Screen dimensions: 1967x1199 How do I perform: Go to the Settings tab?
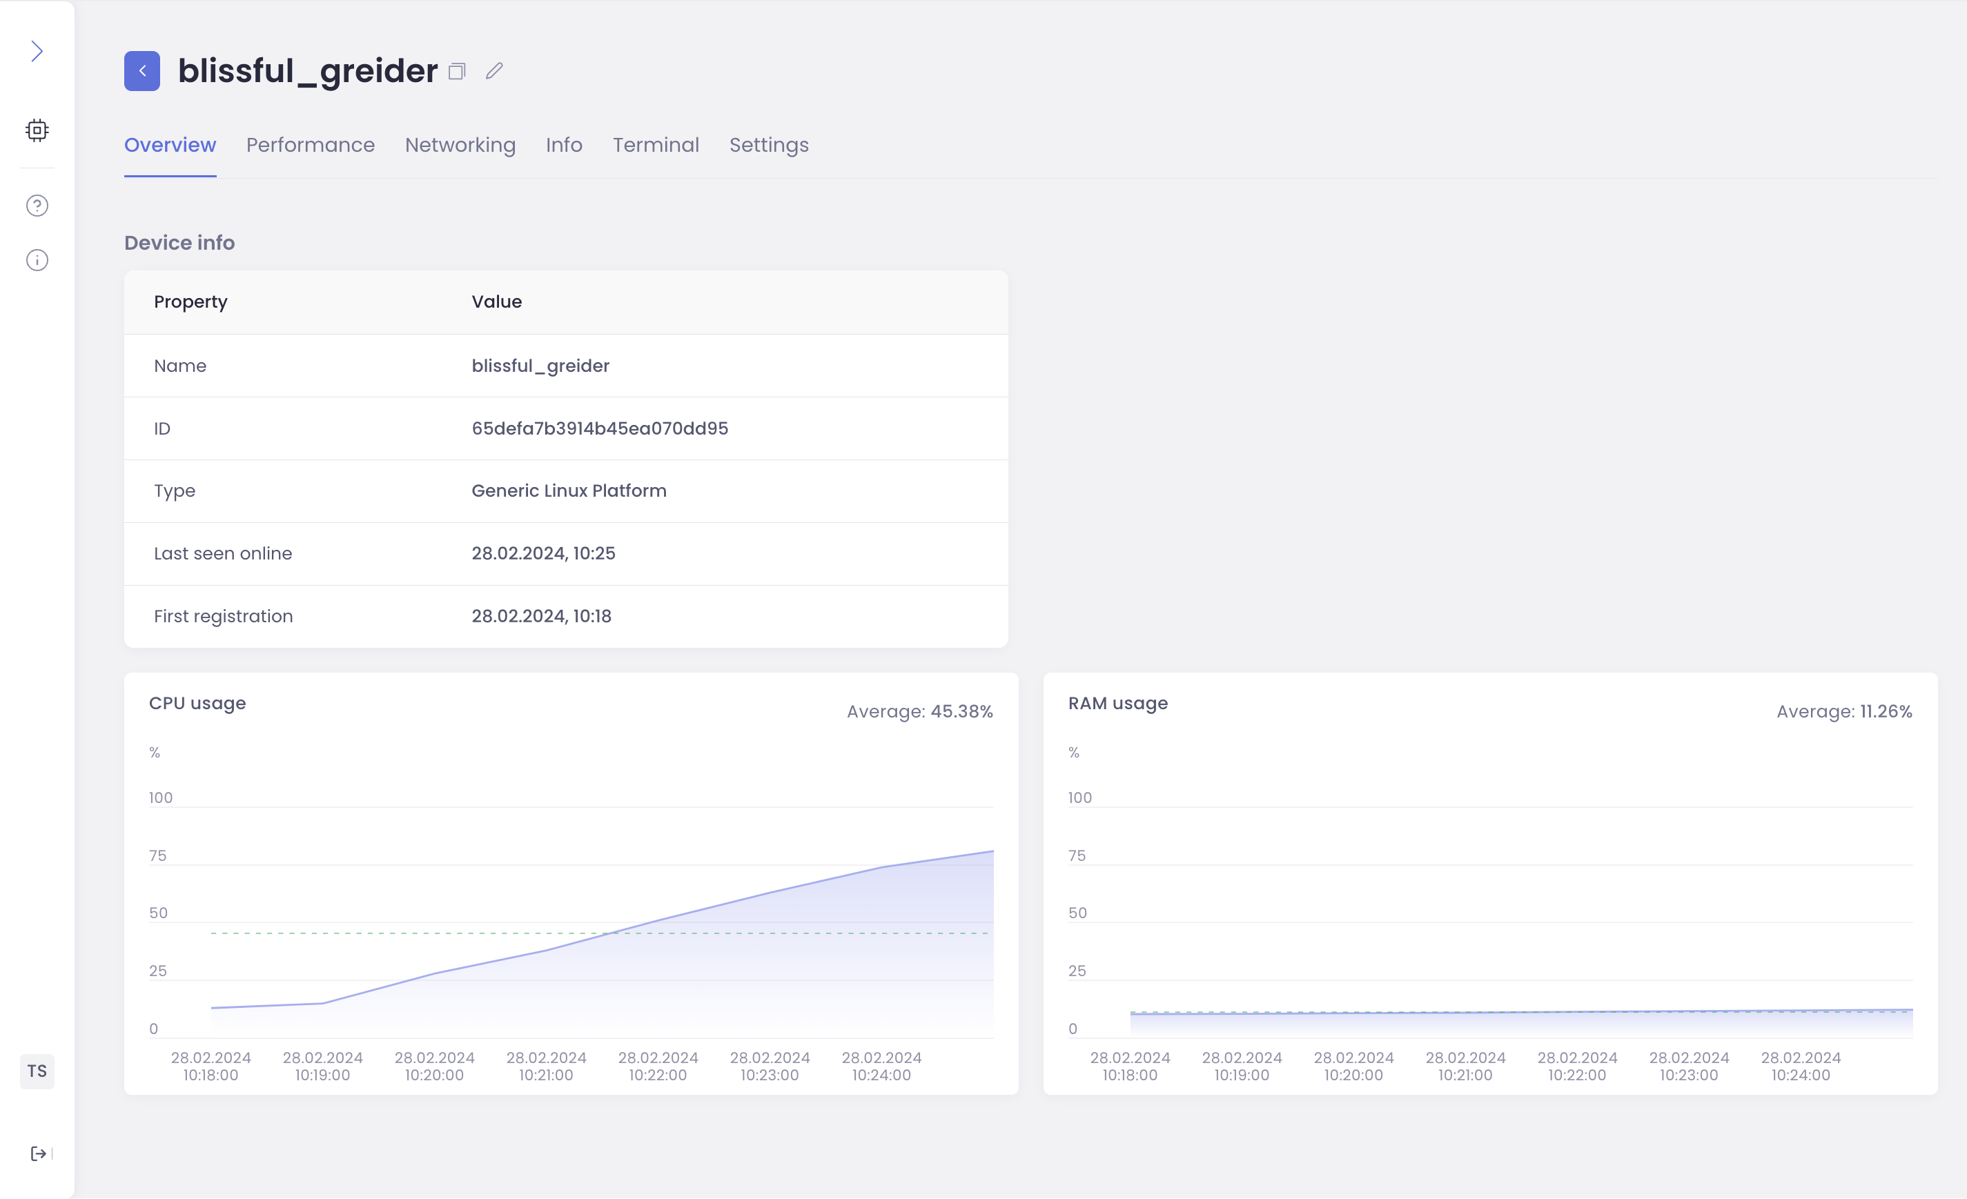pos(769,145)
